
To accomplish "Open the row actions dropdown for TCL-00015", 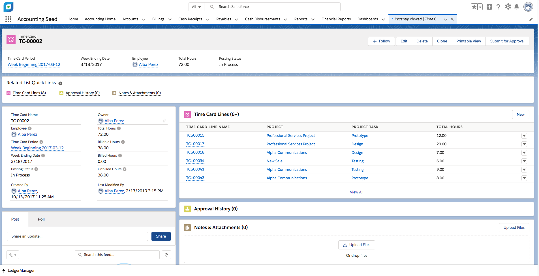I will pos(524,135).
